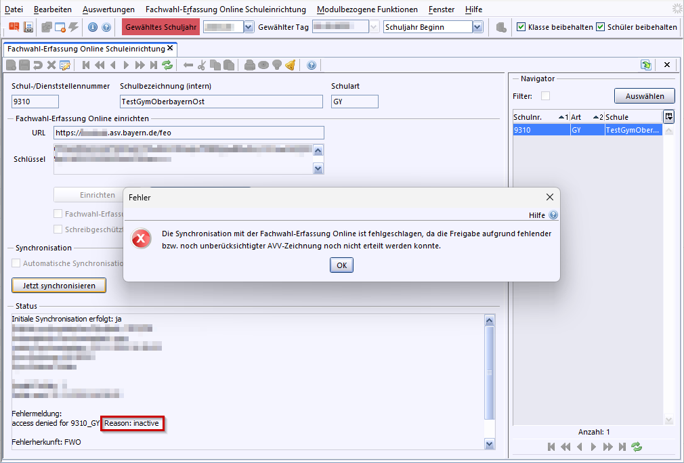Image resolution: width=684 pixels, height=463 pixels.
Task: Click the golden bell icon
Action: point(290,66)
